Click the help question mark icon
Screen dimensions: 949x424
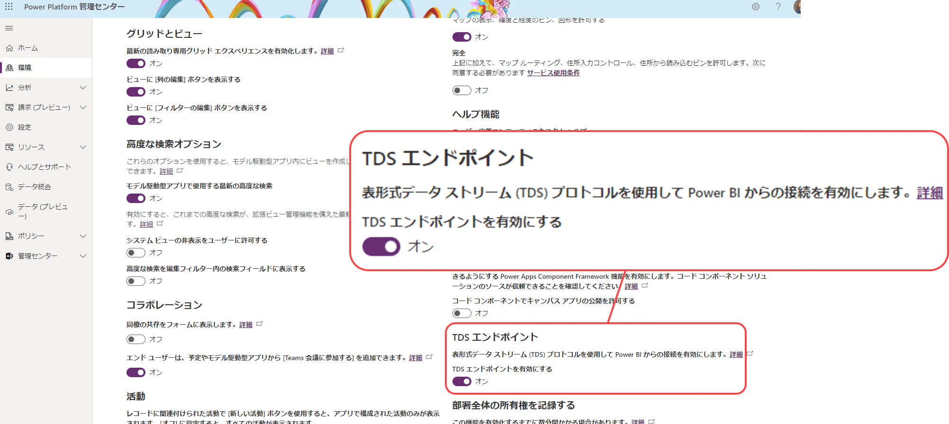click(778, 7)
